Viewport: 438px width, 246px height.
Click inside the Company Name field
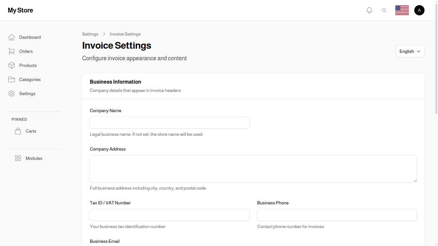pos(169,123)
